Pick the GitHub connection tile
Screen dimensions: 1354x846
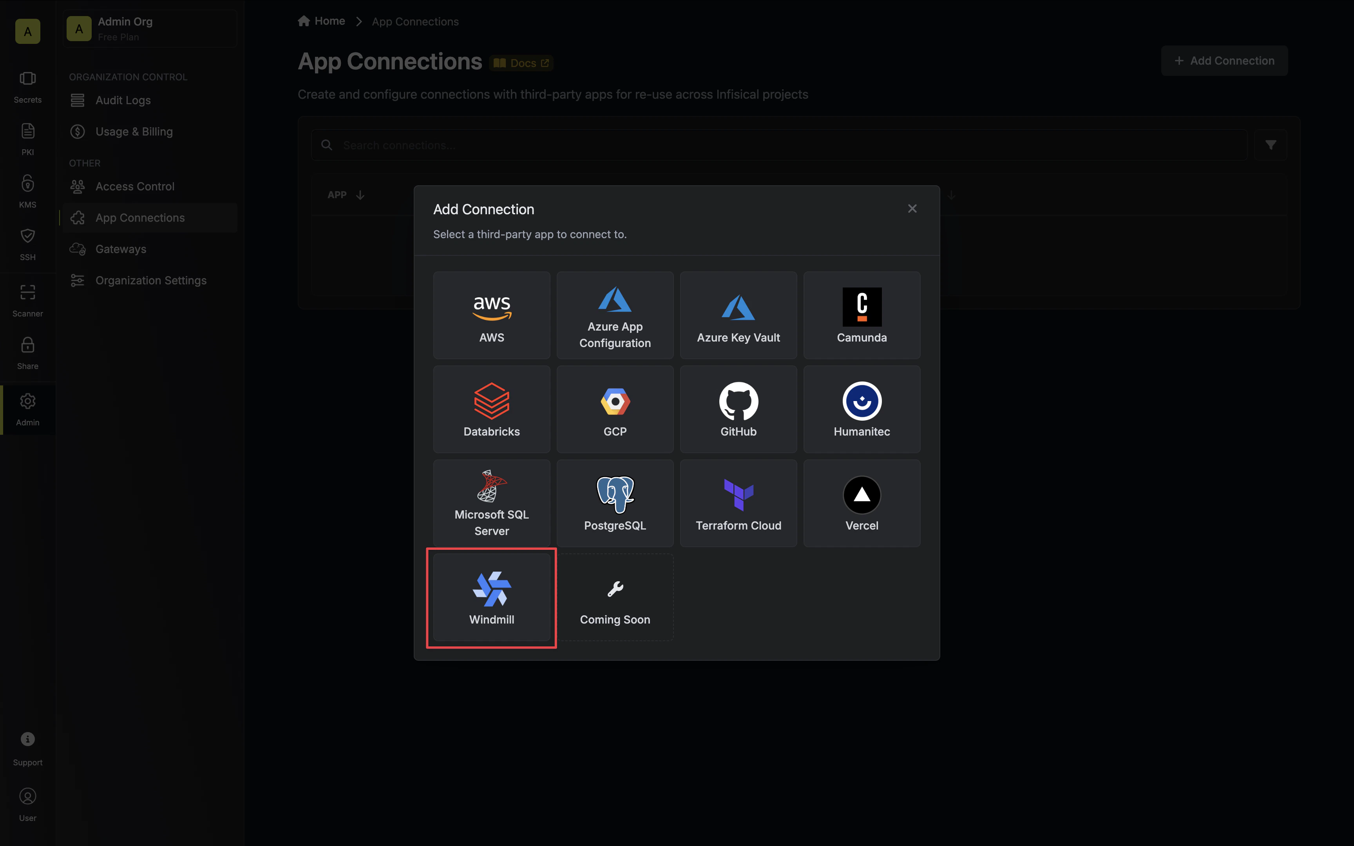(x=738, y=409)
